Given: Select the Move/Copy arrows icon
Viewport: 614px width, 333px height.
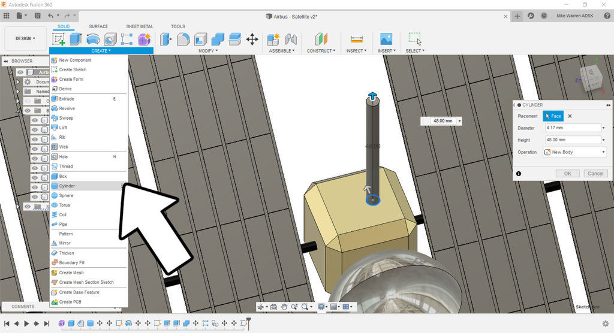Looking at the screenshot, I should 252,39.
